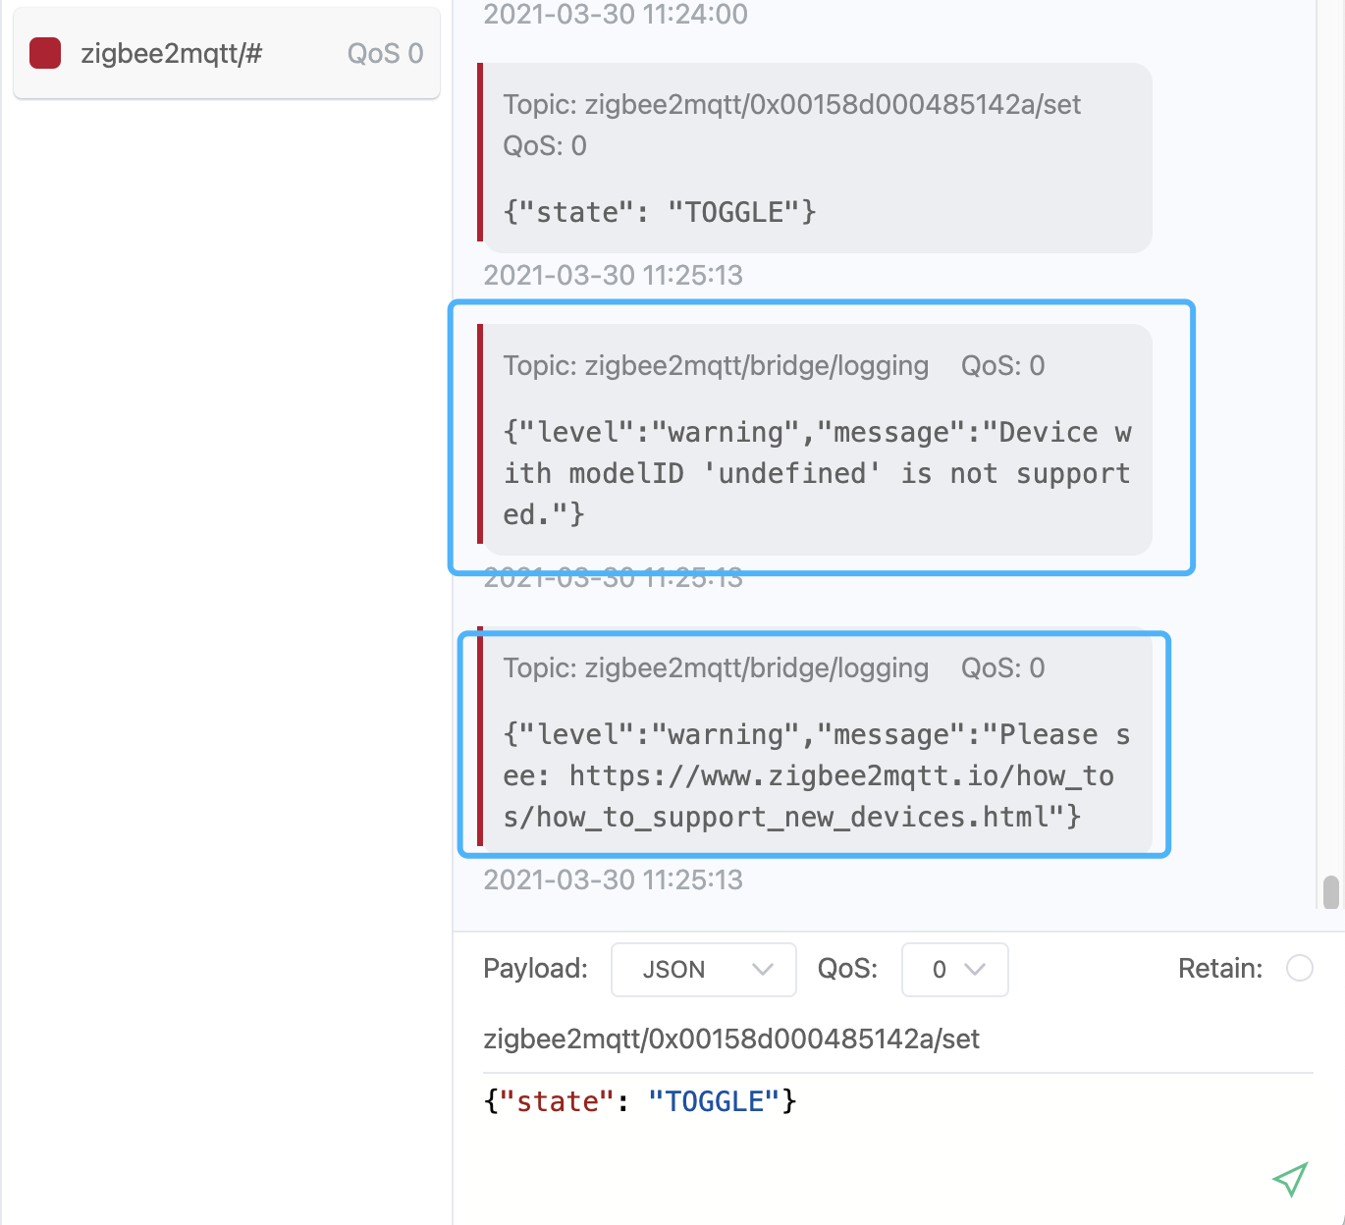Click the last timestamp under the 'Please see' message
Screen dimensions: 1345x1225
(x=614, y=879)
